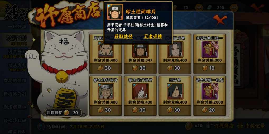Open the 战力多选一礼包 gift bag icon
Screen dimensions: 269x134
210,91
